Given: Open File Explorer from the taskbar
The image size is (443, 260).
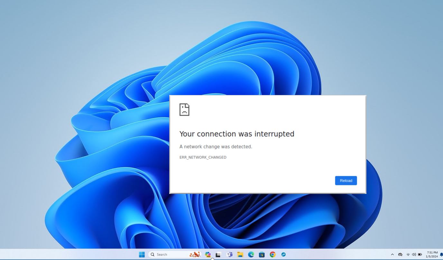Looking at the screenshot, I should pos(240,255).
